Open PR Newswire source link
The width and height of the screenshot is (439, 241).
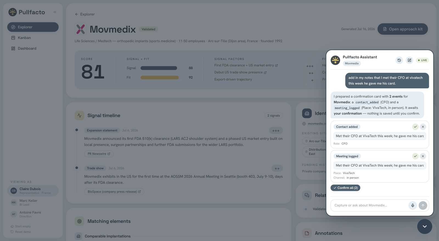(x=99, y=154)
